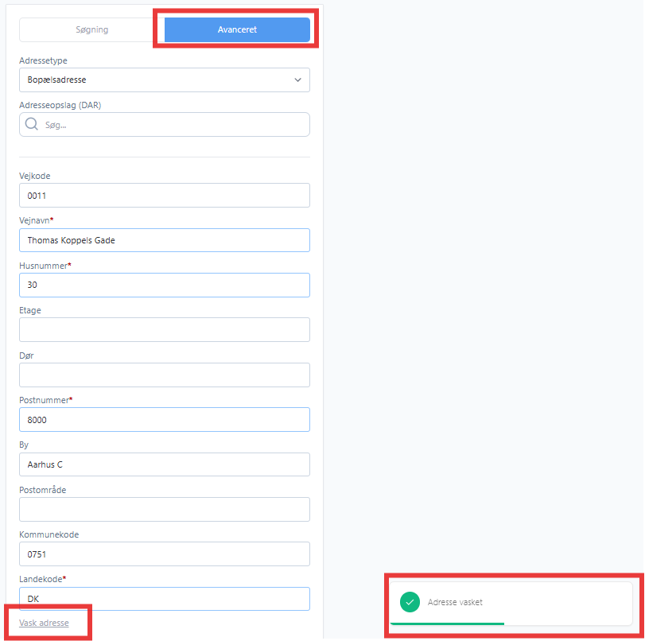Click the empty Postområde input field

pyautogui.click(x=165, y=509)
